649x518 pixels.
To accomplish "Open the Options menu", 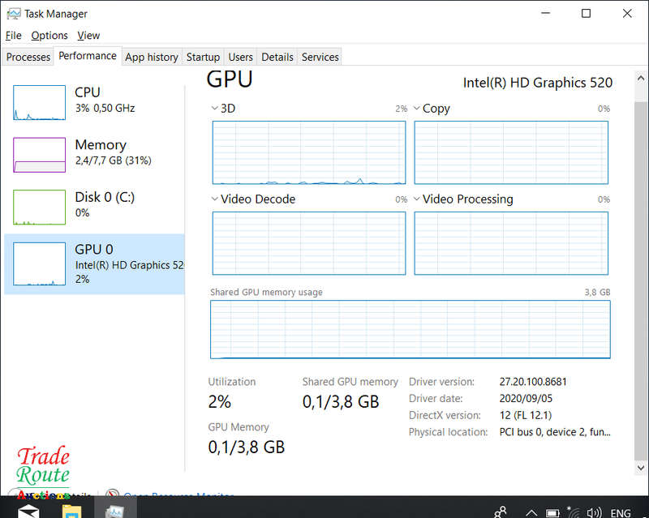I will click(x=49, y=36).
